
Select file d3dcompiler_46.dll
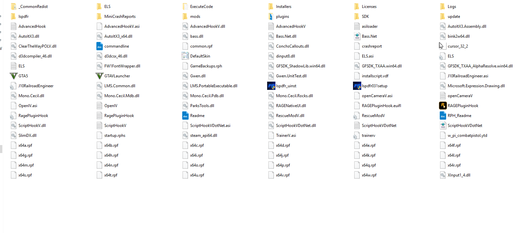(x=35, y=56)
